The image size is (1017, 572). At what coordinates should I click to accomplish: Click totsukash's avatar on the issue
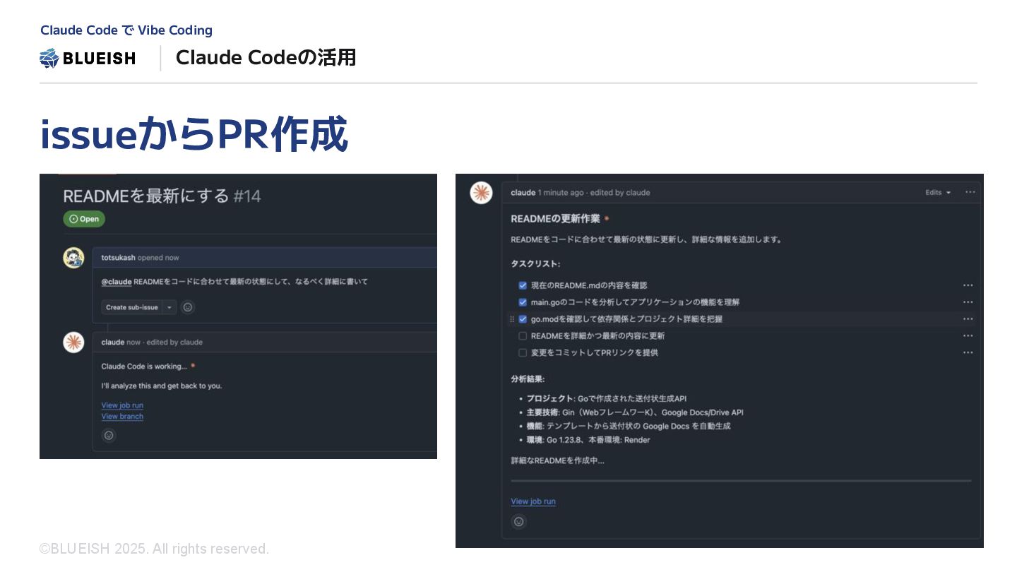(73, 258)
